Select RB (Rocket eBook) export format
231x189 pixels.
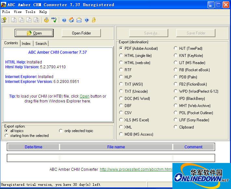coord(192,70)
